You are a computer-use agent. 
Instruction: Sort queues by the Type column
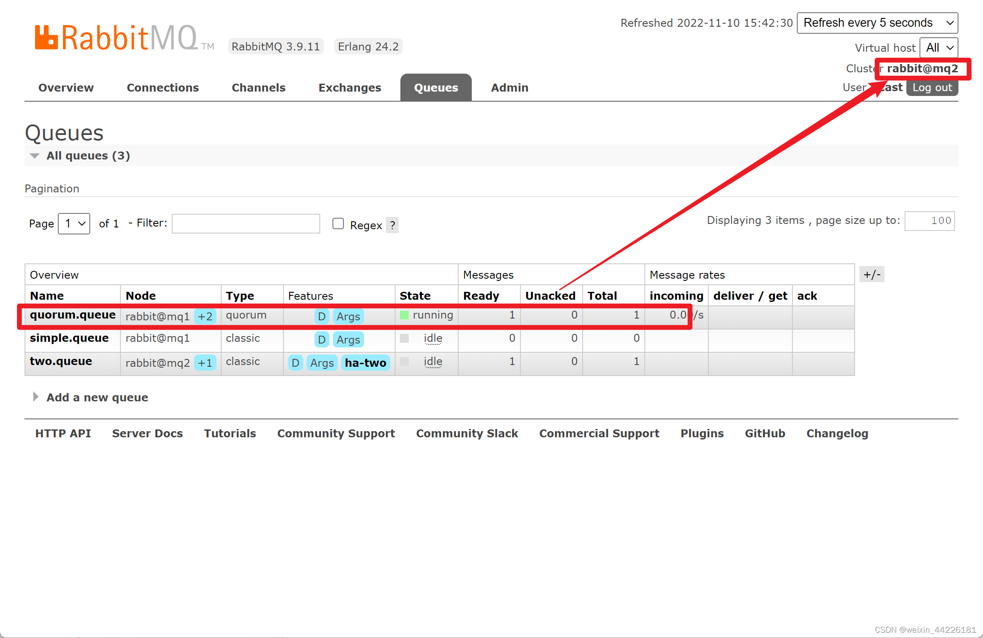coord(240,296)
